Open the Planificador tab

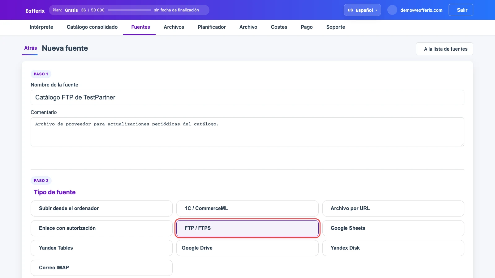pos(212,27)
